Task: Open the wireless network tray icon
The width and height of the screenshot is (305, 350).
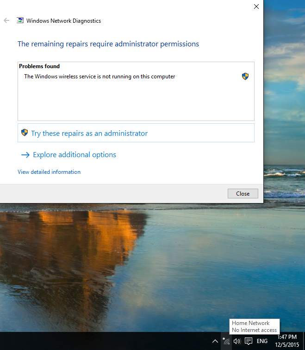Action: [226, 341]
